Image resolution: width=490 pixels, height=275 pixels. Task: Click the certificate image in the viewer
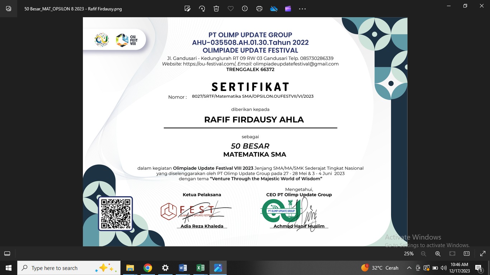click(x=245, y=132)
